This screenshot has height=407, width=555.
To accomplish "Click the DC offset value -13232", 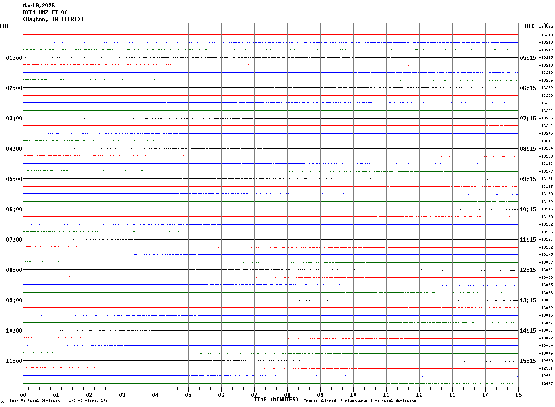I will [546, 88].
